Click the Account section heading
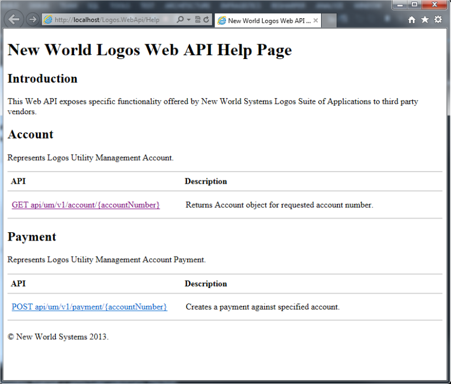 [x=30, y=135]
